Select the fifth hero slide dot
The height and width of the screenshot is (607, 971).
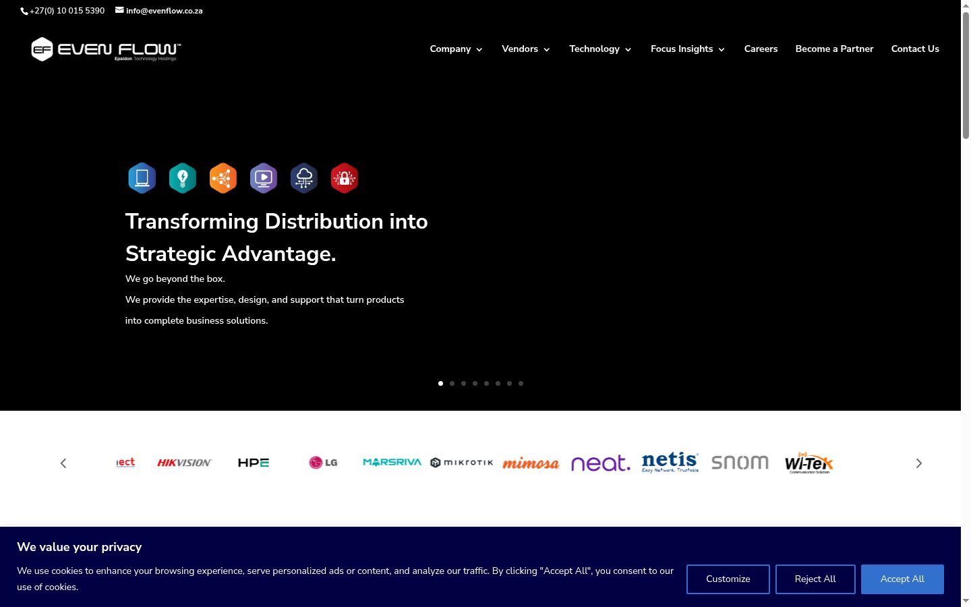click(x=486, y=383)
